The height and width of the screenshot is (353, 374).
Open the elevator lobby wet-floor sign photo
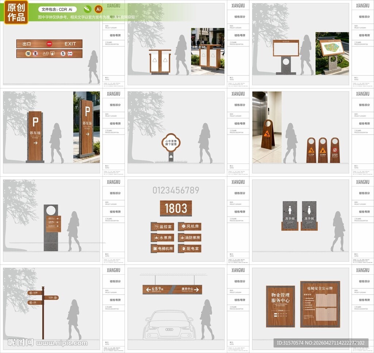click(267, 127)
